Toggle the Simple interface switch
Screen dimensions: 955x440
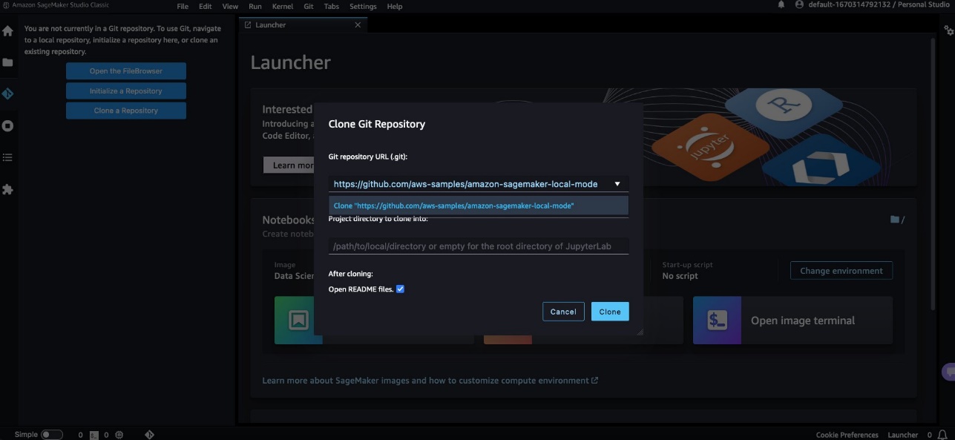[51, 435]
